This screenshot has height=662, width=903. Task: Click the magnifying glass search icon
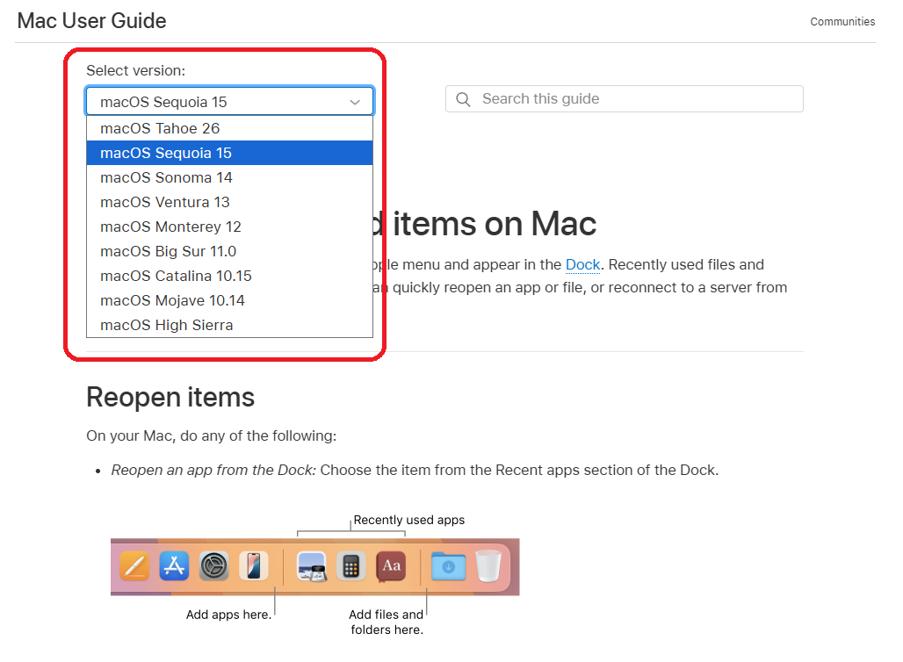tap(463, 99)
